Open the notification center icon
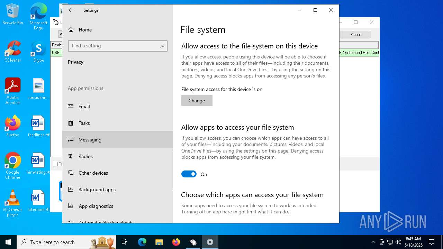This screenshot has width=443, height=249. (x=432, y=242)
